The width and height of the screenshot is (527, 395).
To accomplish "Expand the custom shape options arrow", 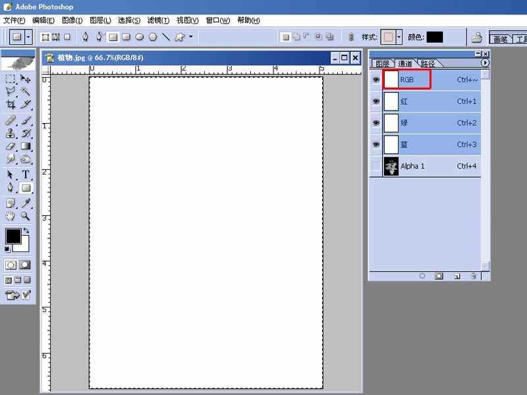I will [191, 36].
